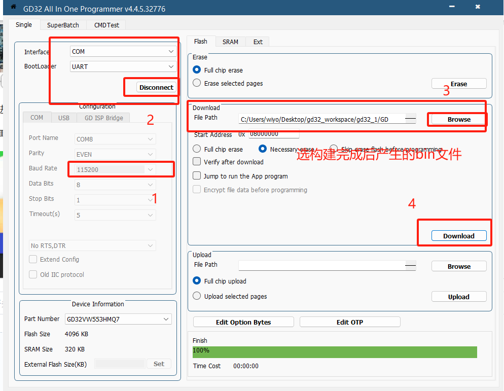504x391 pixels.
Task: Open the Ext tab
Action: 258,42
